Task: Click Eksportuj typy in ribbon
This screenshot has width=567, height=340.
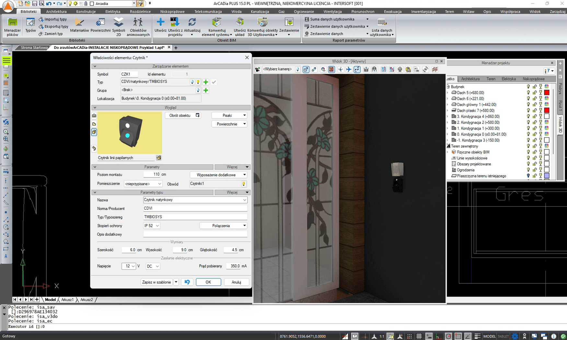Action: [53, 26]
